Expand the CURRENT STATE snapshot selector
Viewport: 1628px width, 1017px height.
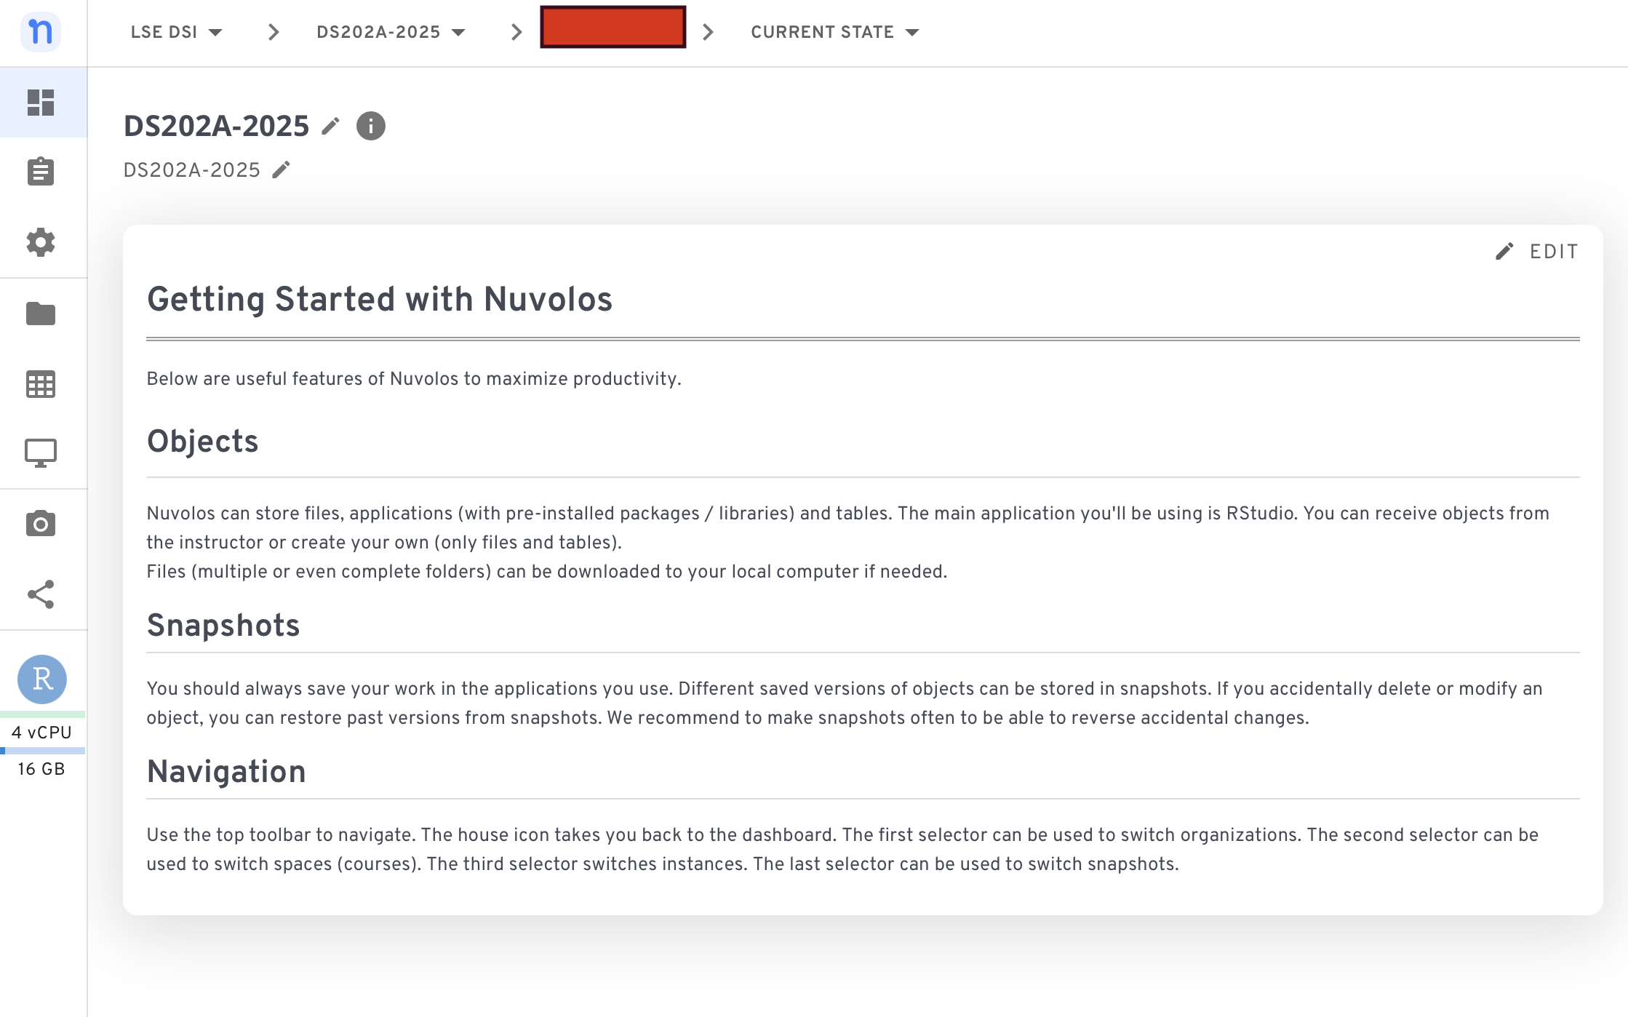click(x=835, y=32)
